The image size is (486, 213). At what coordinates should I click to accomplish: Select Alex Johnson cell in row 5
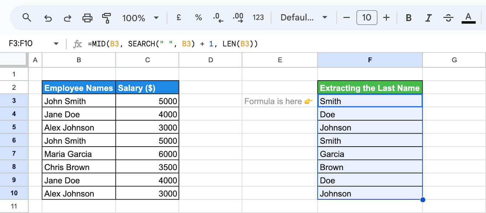click(79, 127)
